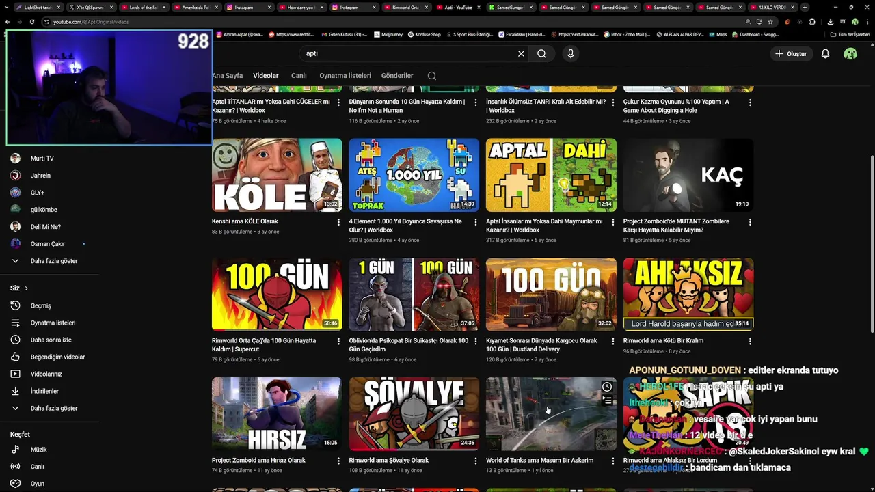Open the notifications bell
The image size is (875, 492).
pos(825,53)
